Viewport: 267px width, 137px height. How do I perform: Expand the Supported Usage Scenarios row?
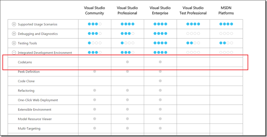coord(14,24)
